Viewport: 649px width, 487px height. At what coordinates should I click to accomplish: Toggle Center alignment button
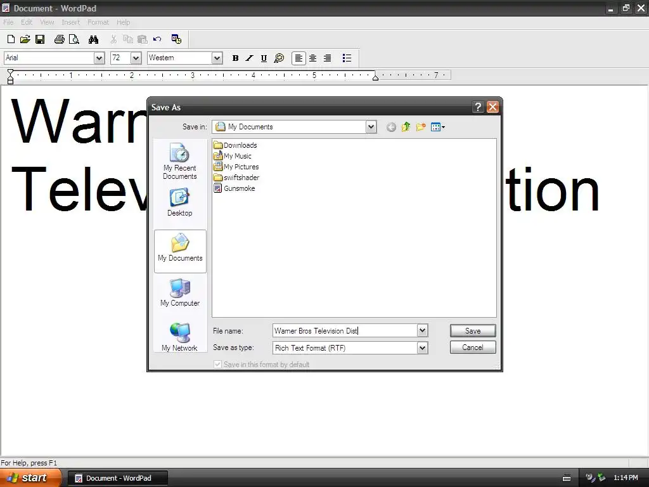(x=313, y=58)
